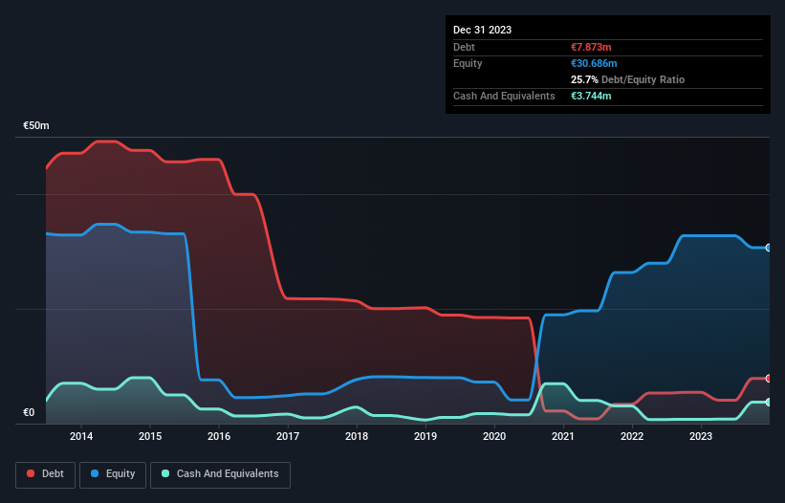
Task: Toggle the Equity series legend button
Action: pyautogui.click(x=113, y=474)
